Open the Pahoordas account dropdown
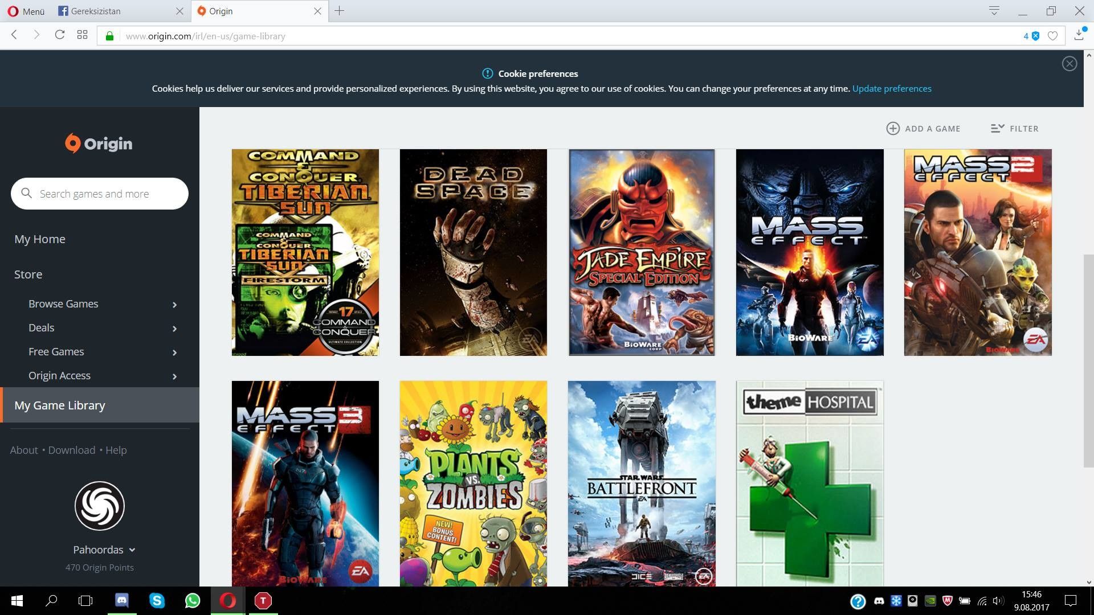 pos(132,550)
